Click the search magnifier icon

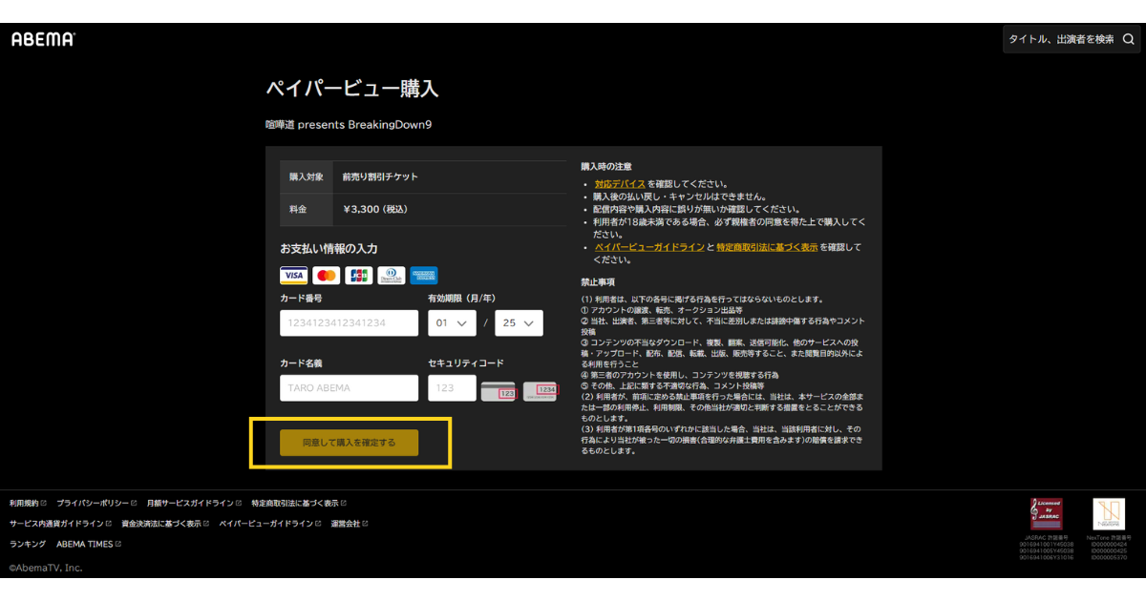1128,40
